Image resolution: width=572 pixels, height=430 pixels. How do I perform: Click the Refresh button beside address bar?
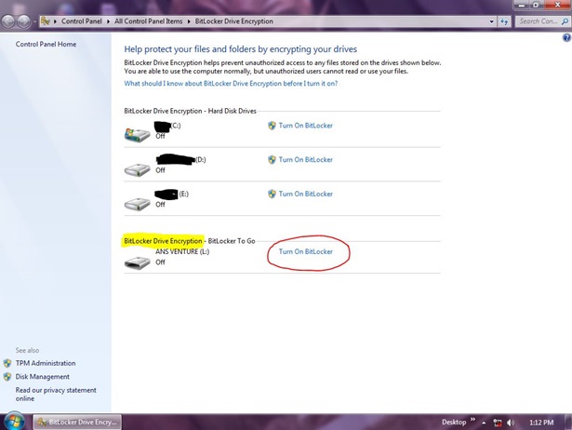504,21
